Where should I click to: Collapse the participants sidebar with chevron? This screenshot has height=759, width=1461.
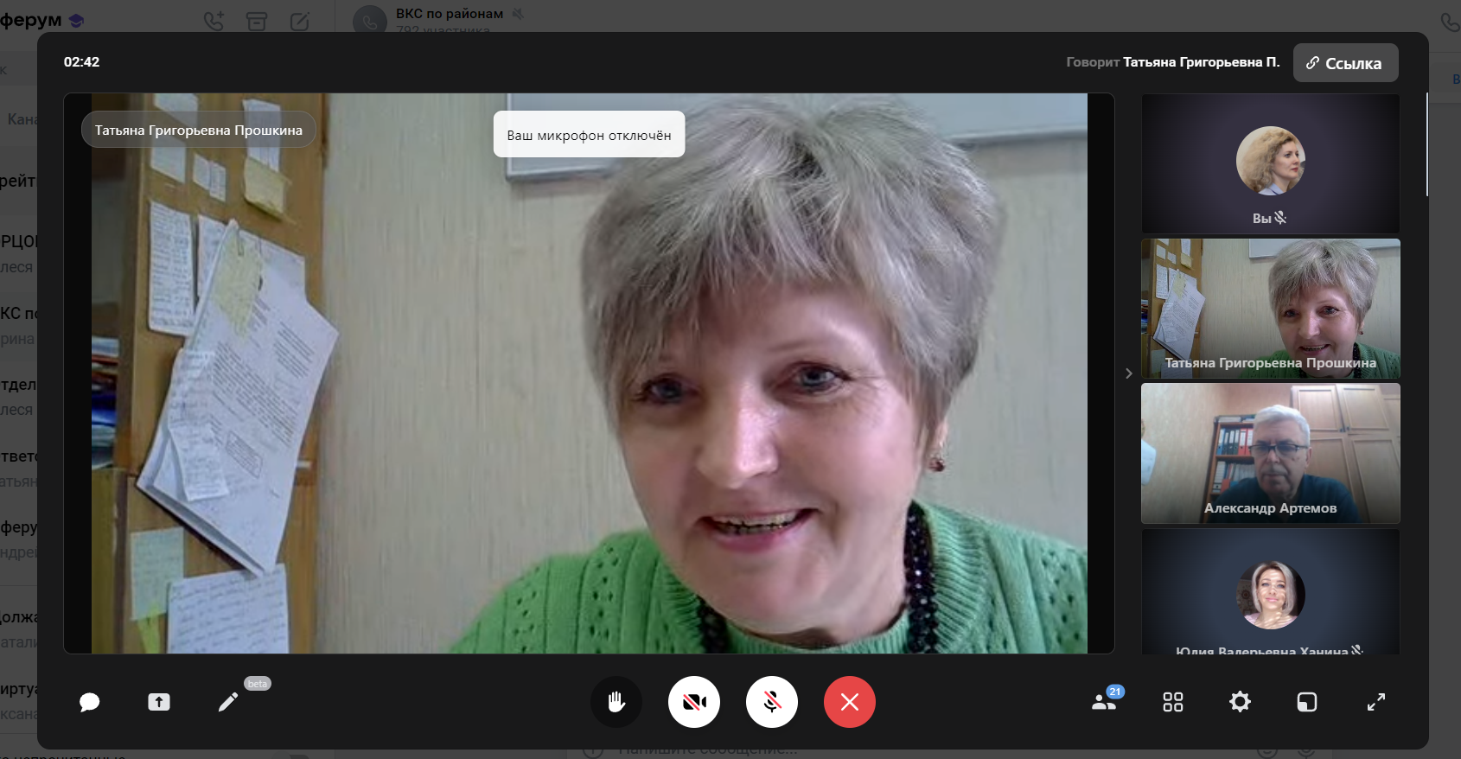1129,373
